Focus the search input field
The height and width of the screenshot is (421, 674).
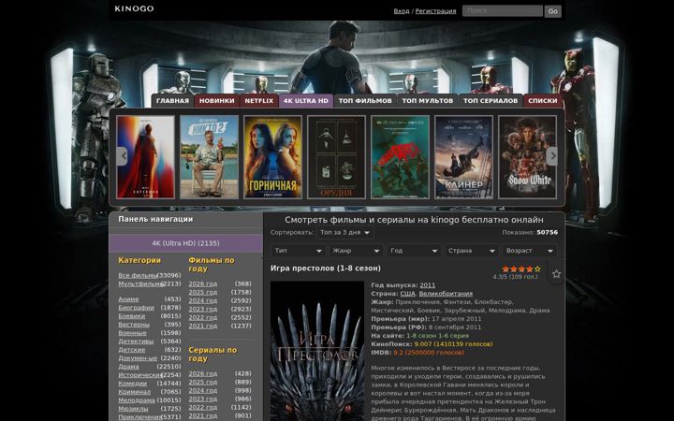[x=502, y=10]
